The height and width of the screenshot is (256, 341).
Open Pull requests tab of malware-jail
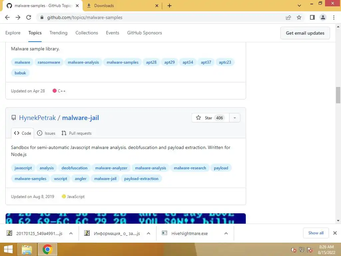[76, 133]
